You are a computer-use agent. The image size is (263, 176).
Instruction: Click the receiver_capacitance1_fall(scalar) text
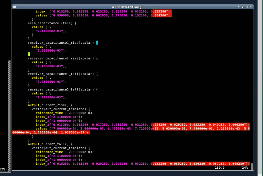[x=61, y=74]
